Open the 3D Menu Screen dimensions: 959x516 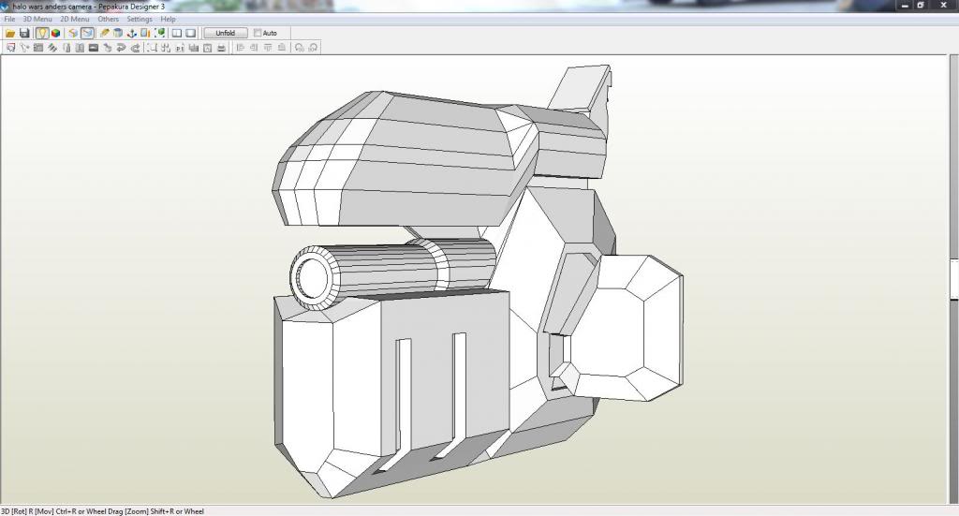pos(37,19)
